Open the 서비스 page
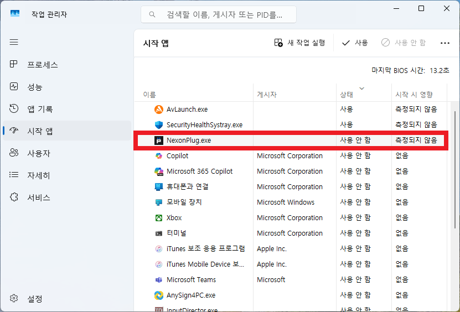 coord(67,197)
